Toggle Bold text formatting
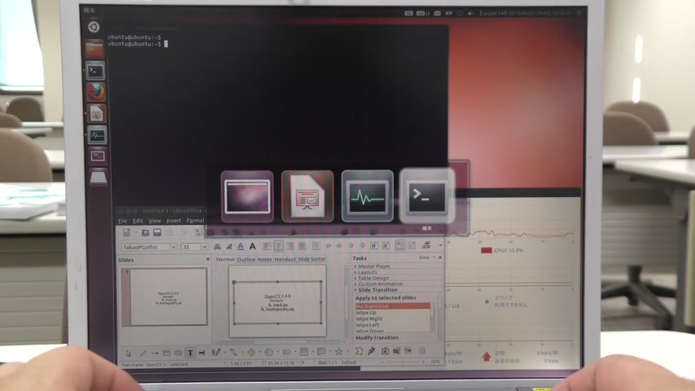Image resolution: width=695 pixels, height=391 pixels. [x=218, y=247]
